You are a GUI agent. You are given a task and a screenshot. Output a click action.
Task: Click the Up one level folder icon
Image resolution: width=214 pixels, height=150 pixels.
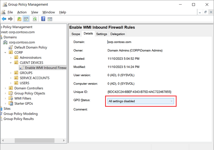click(x=19, y=19)
